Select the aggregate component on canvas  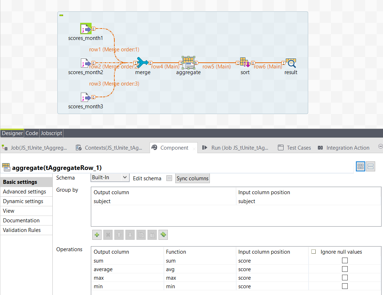(188, 63)
